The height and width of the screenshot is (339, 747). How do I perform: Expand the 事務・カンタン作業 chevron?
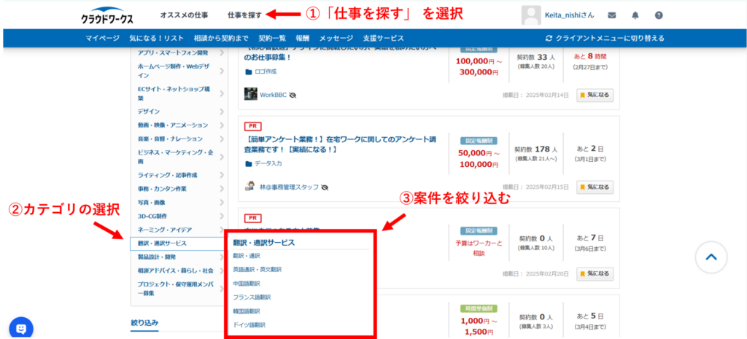(x=222, y=189)
